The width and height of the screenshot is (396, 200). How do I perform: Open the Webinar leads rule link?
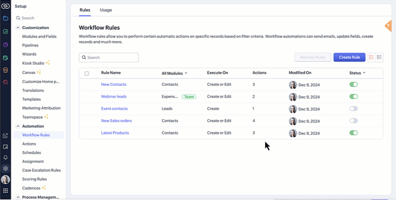(114, 96)
